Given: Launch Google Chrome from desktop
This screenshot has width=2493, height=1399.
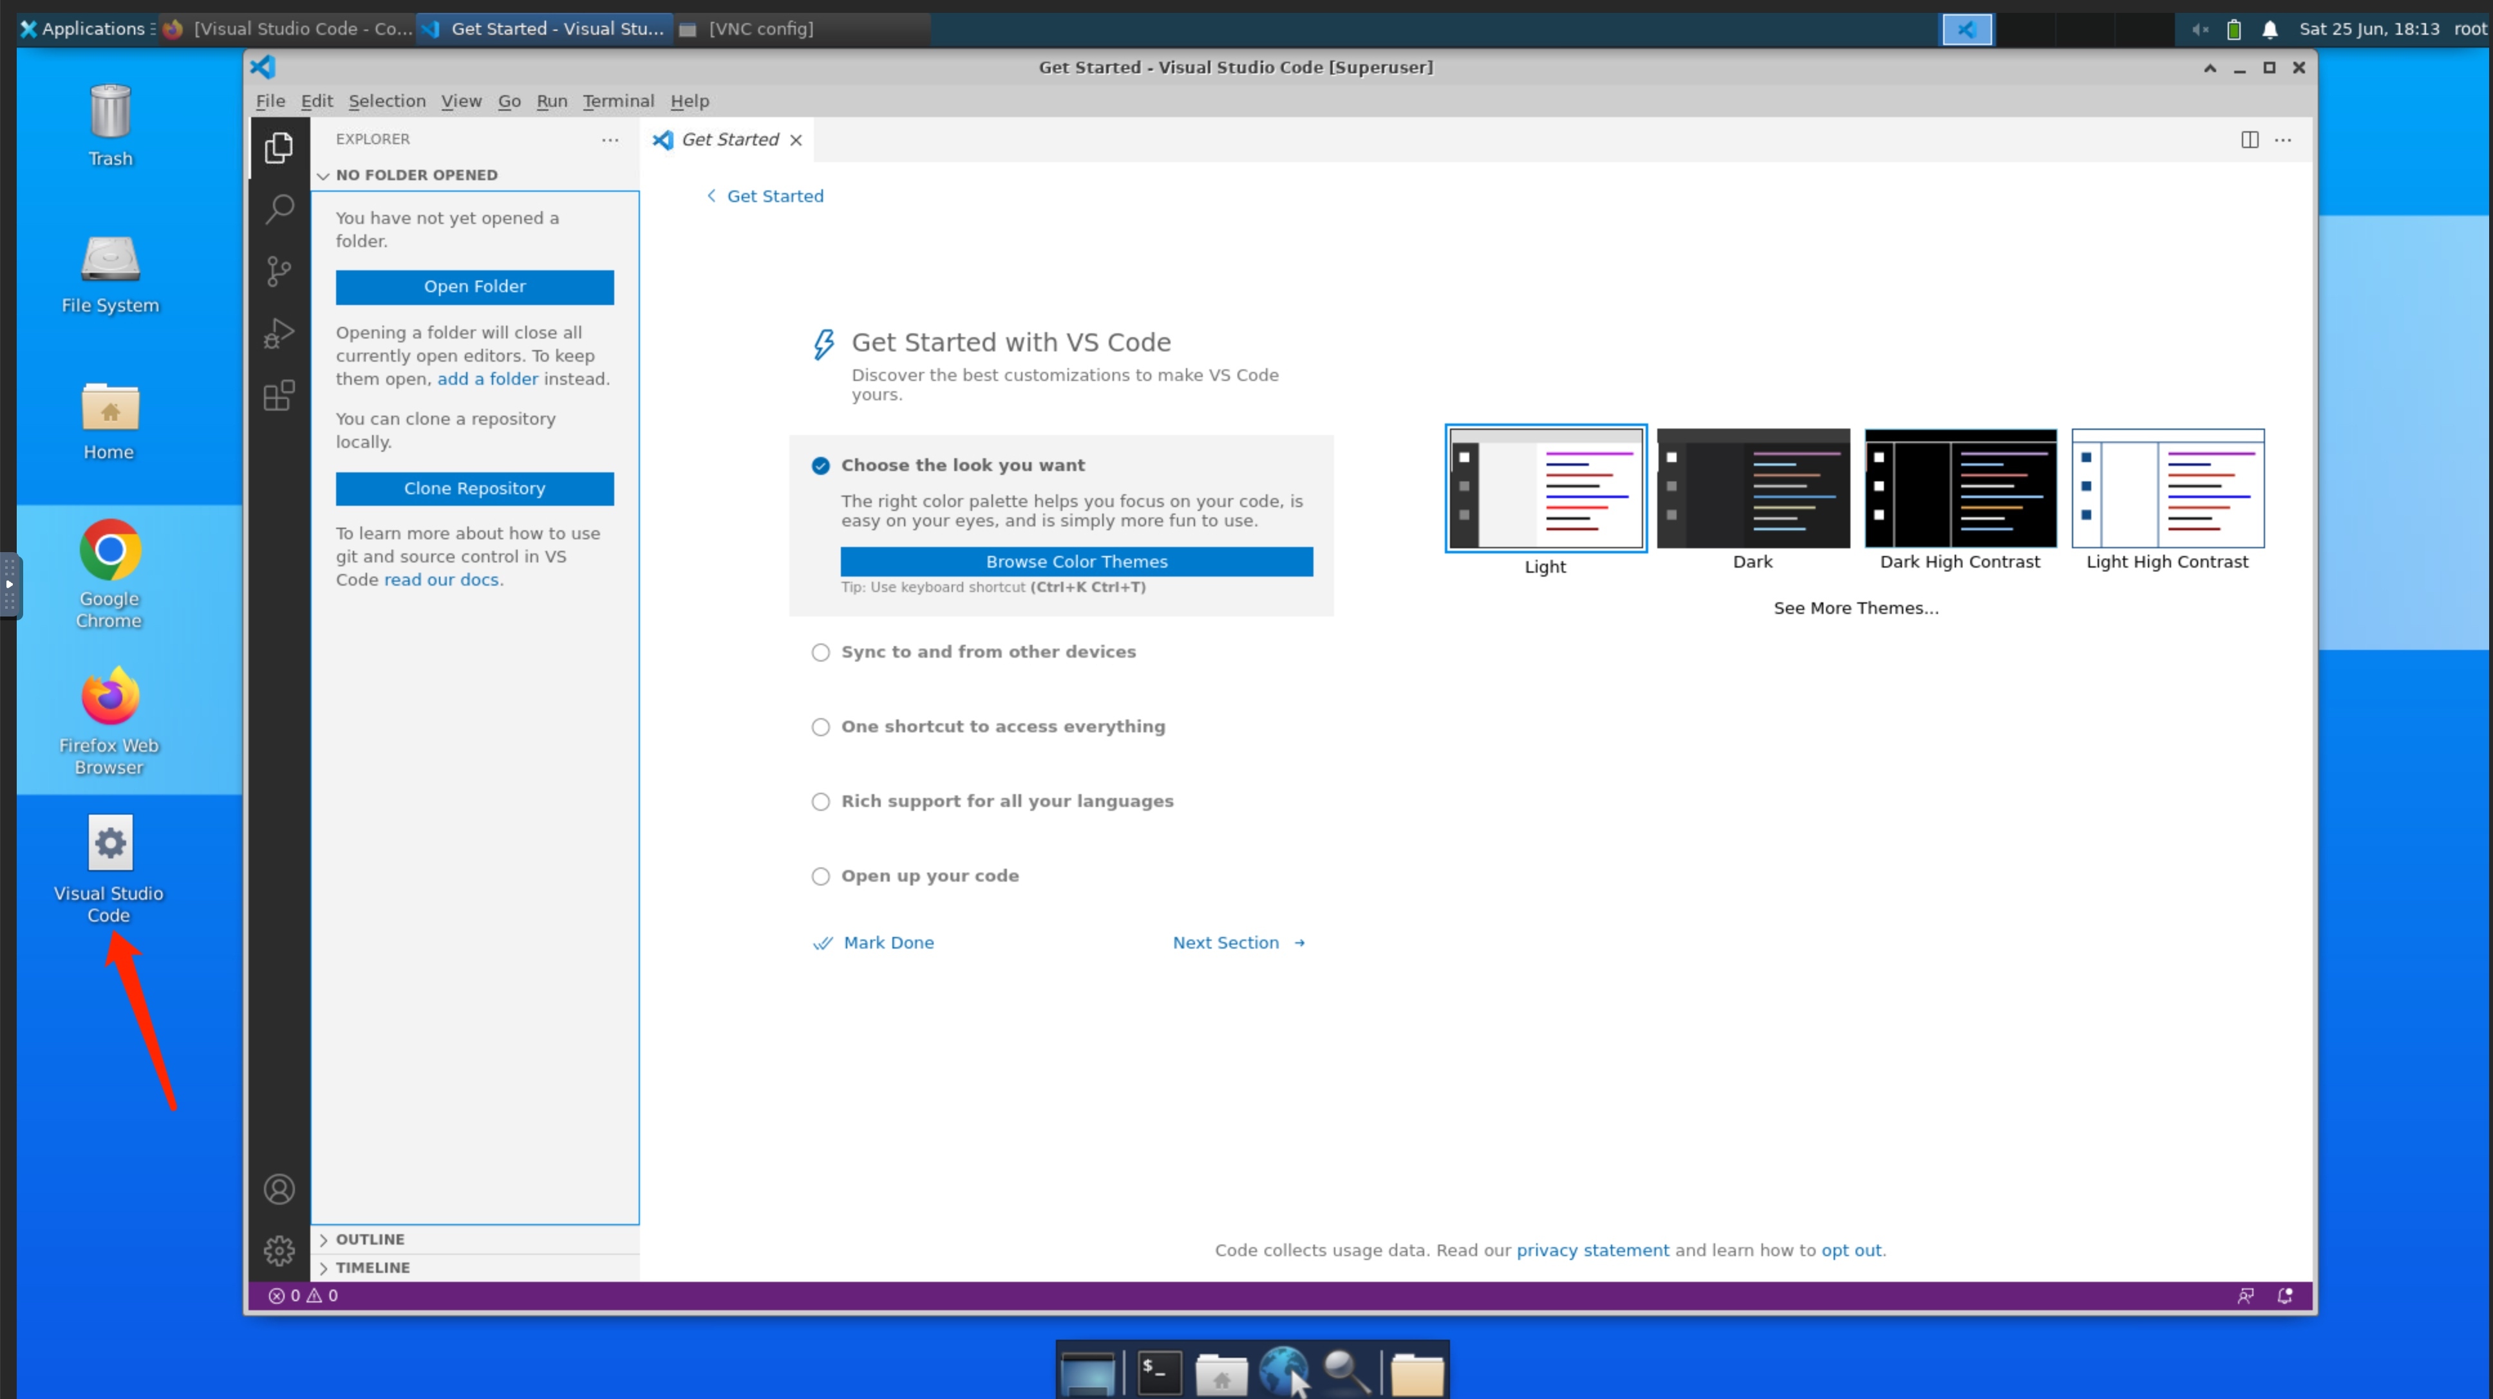Looking at the screenshot, I should tap(109, 574).
